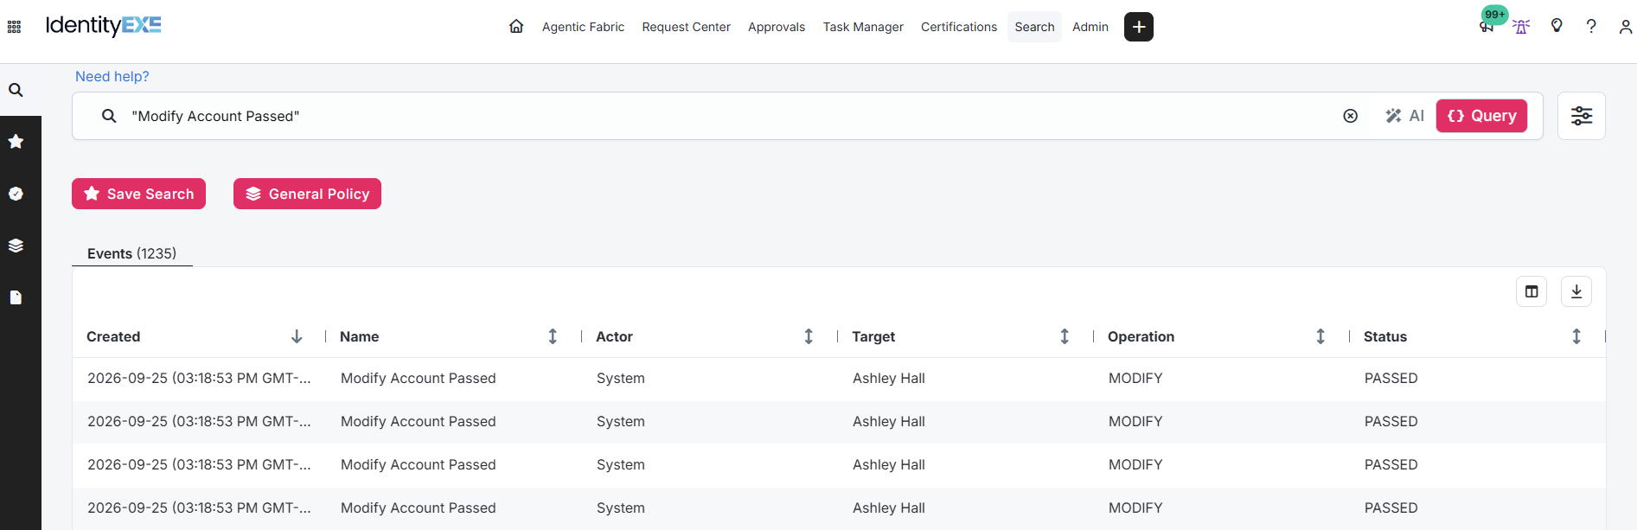Select the sidebar search magnifier icon
Screen dimensions: 1637x530
[x=16, y=90]
